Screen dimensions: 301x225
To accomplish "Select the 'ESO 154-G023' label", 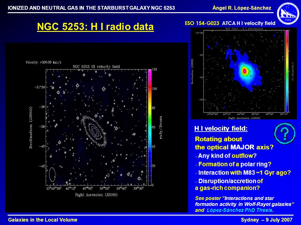I will (202, 23).
